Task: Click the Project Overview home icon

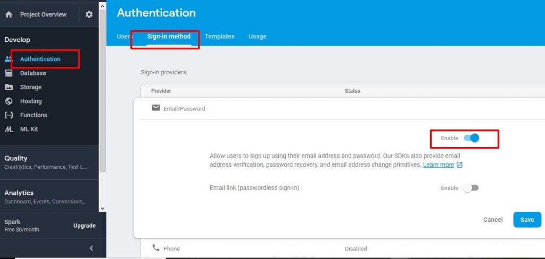Action: click(x=9, y=14)
